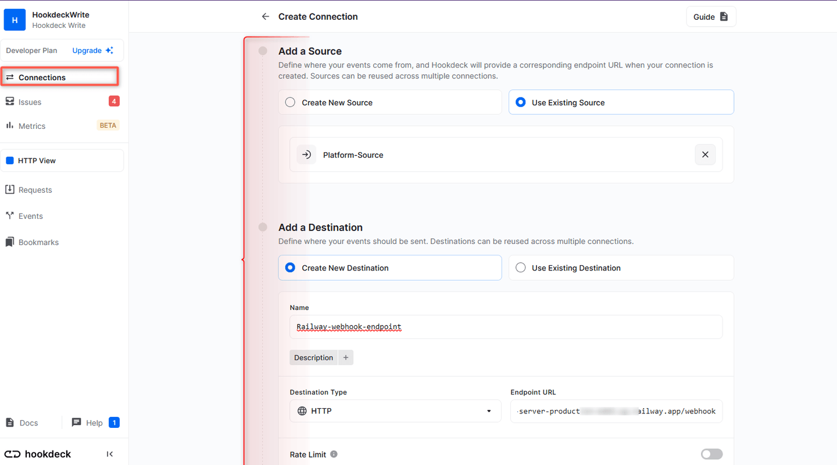Go back using the arrow beside Create Connection
The width and height of the screenshot is (837, 465).
(266, 16)
